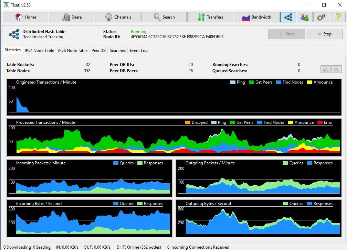Open the Share section
The height and width of the screenshot is (250, 347).
click(x=72, y=17)
